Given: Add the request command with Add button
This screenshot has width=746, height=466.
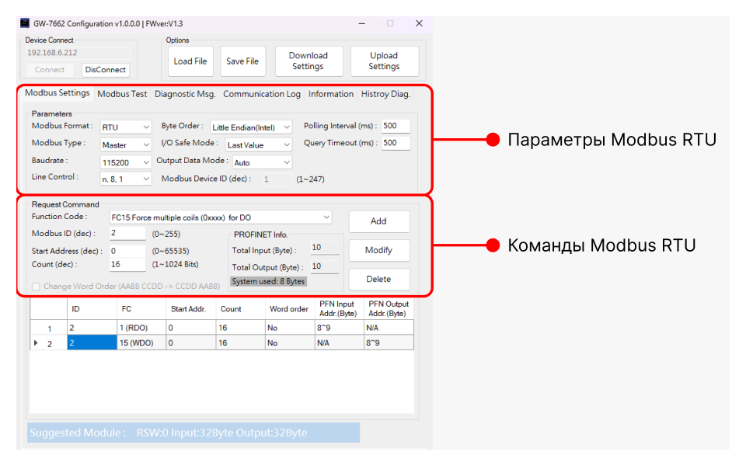Looking at the screenshot, I should click(378, 221).
